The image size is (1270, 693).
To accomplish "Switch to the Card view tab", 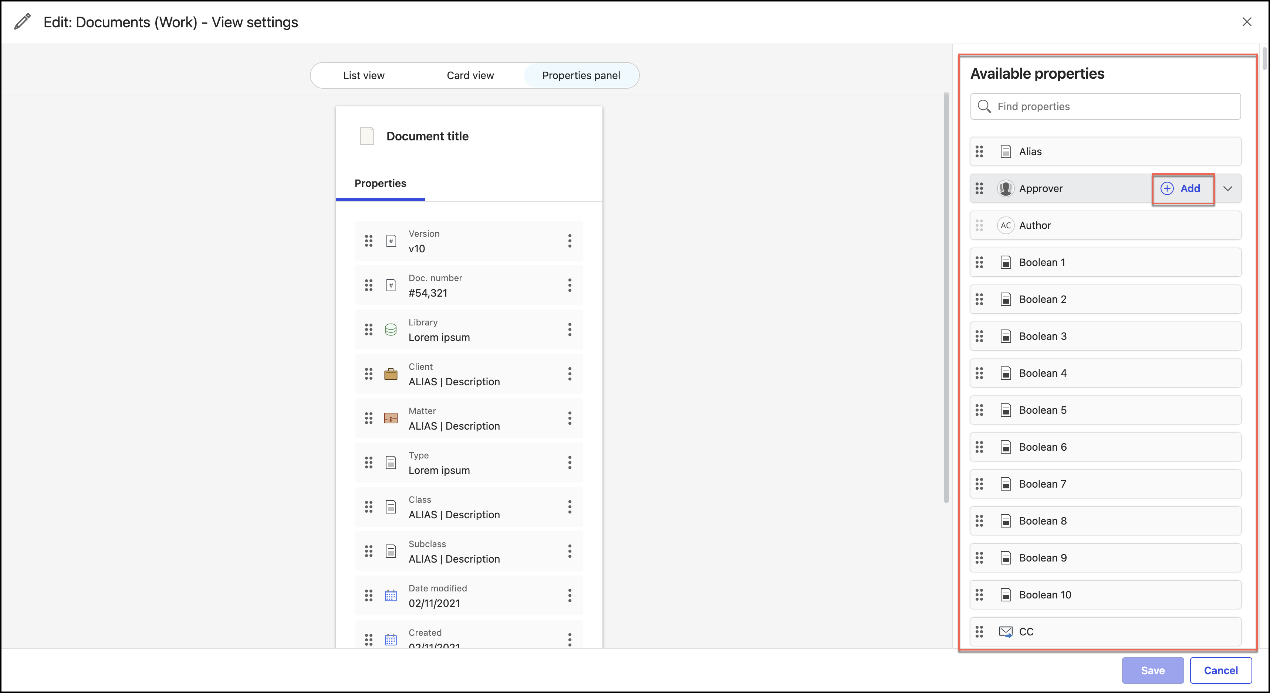I will pos(470,75).
